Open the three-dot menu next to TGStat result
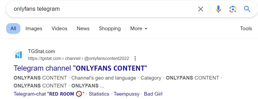Screen dimensions: 258x99 point(135,58)
